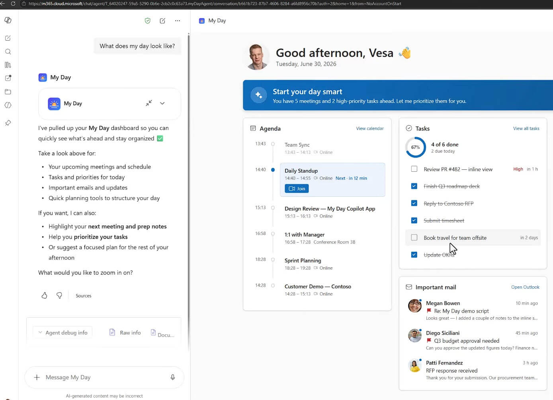Click the 'What does my day look like?' message
This screenshot has height=400, width=553.
click(x=137, y=46)
